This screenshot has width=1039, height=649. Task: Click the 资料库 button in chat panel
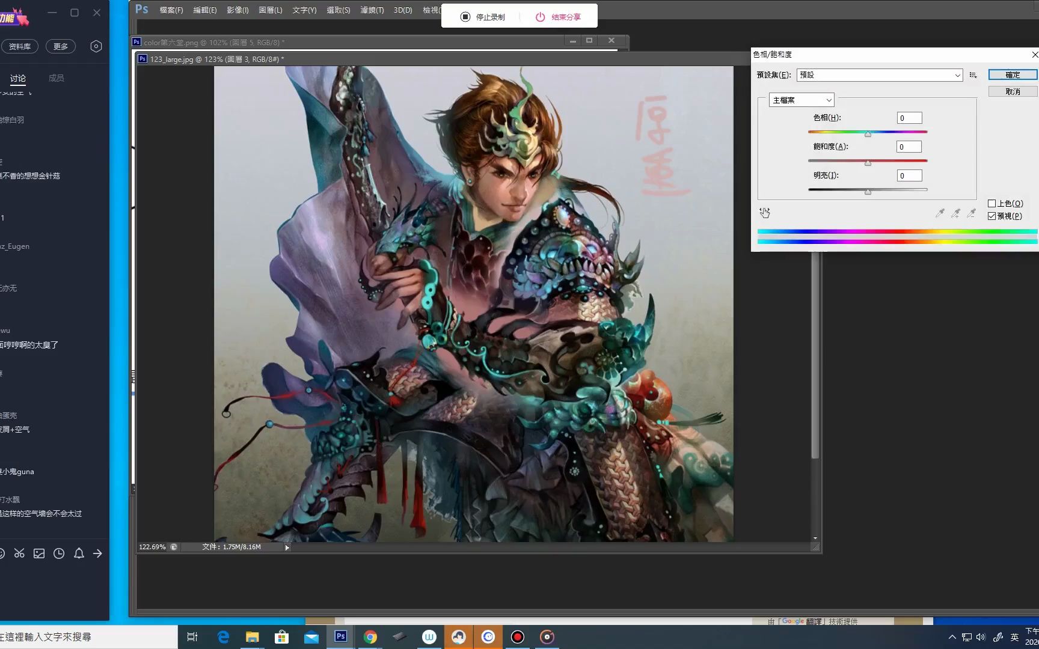[x=20, y=46]
